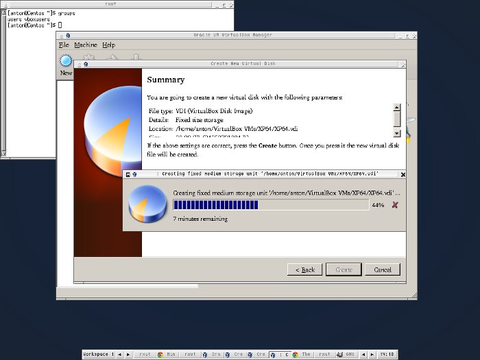Click the 'File type: VDI (VirtualBox Disk Image)' line
The image size is (480, 360).
pyautogui.click(x=200, y=111)
